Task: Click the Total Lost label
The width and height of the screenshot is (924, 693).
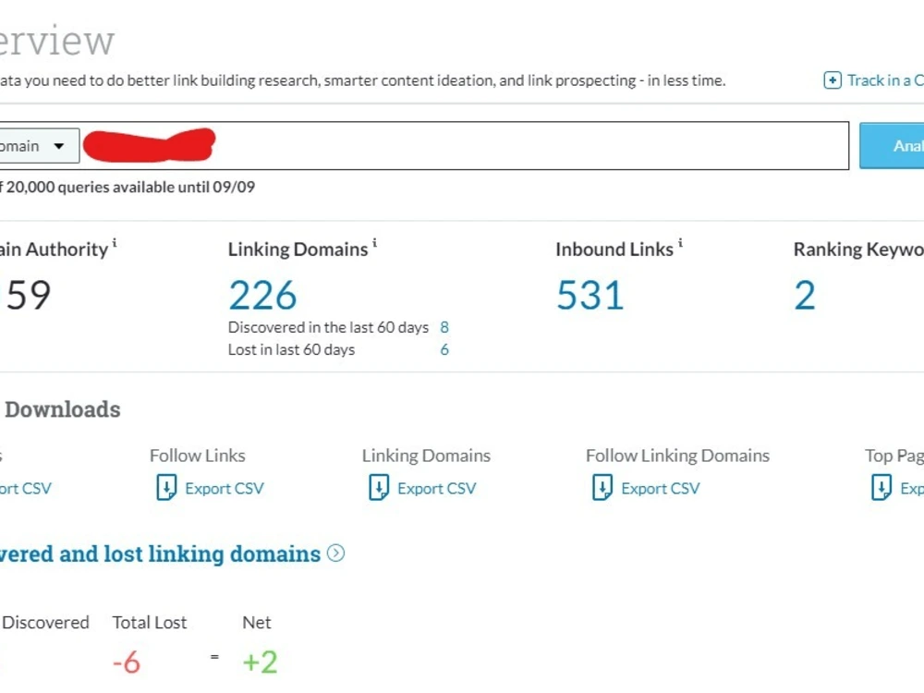Action: tap(149, 623)
